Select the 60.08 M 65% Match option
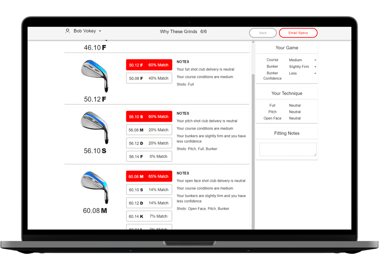This screenshot has width=381, height=254. (x=149, y=176)
